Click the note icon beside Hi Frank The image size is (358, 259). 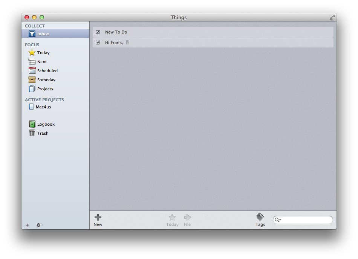(x=128, y=43)
